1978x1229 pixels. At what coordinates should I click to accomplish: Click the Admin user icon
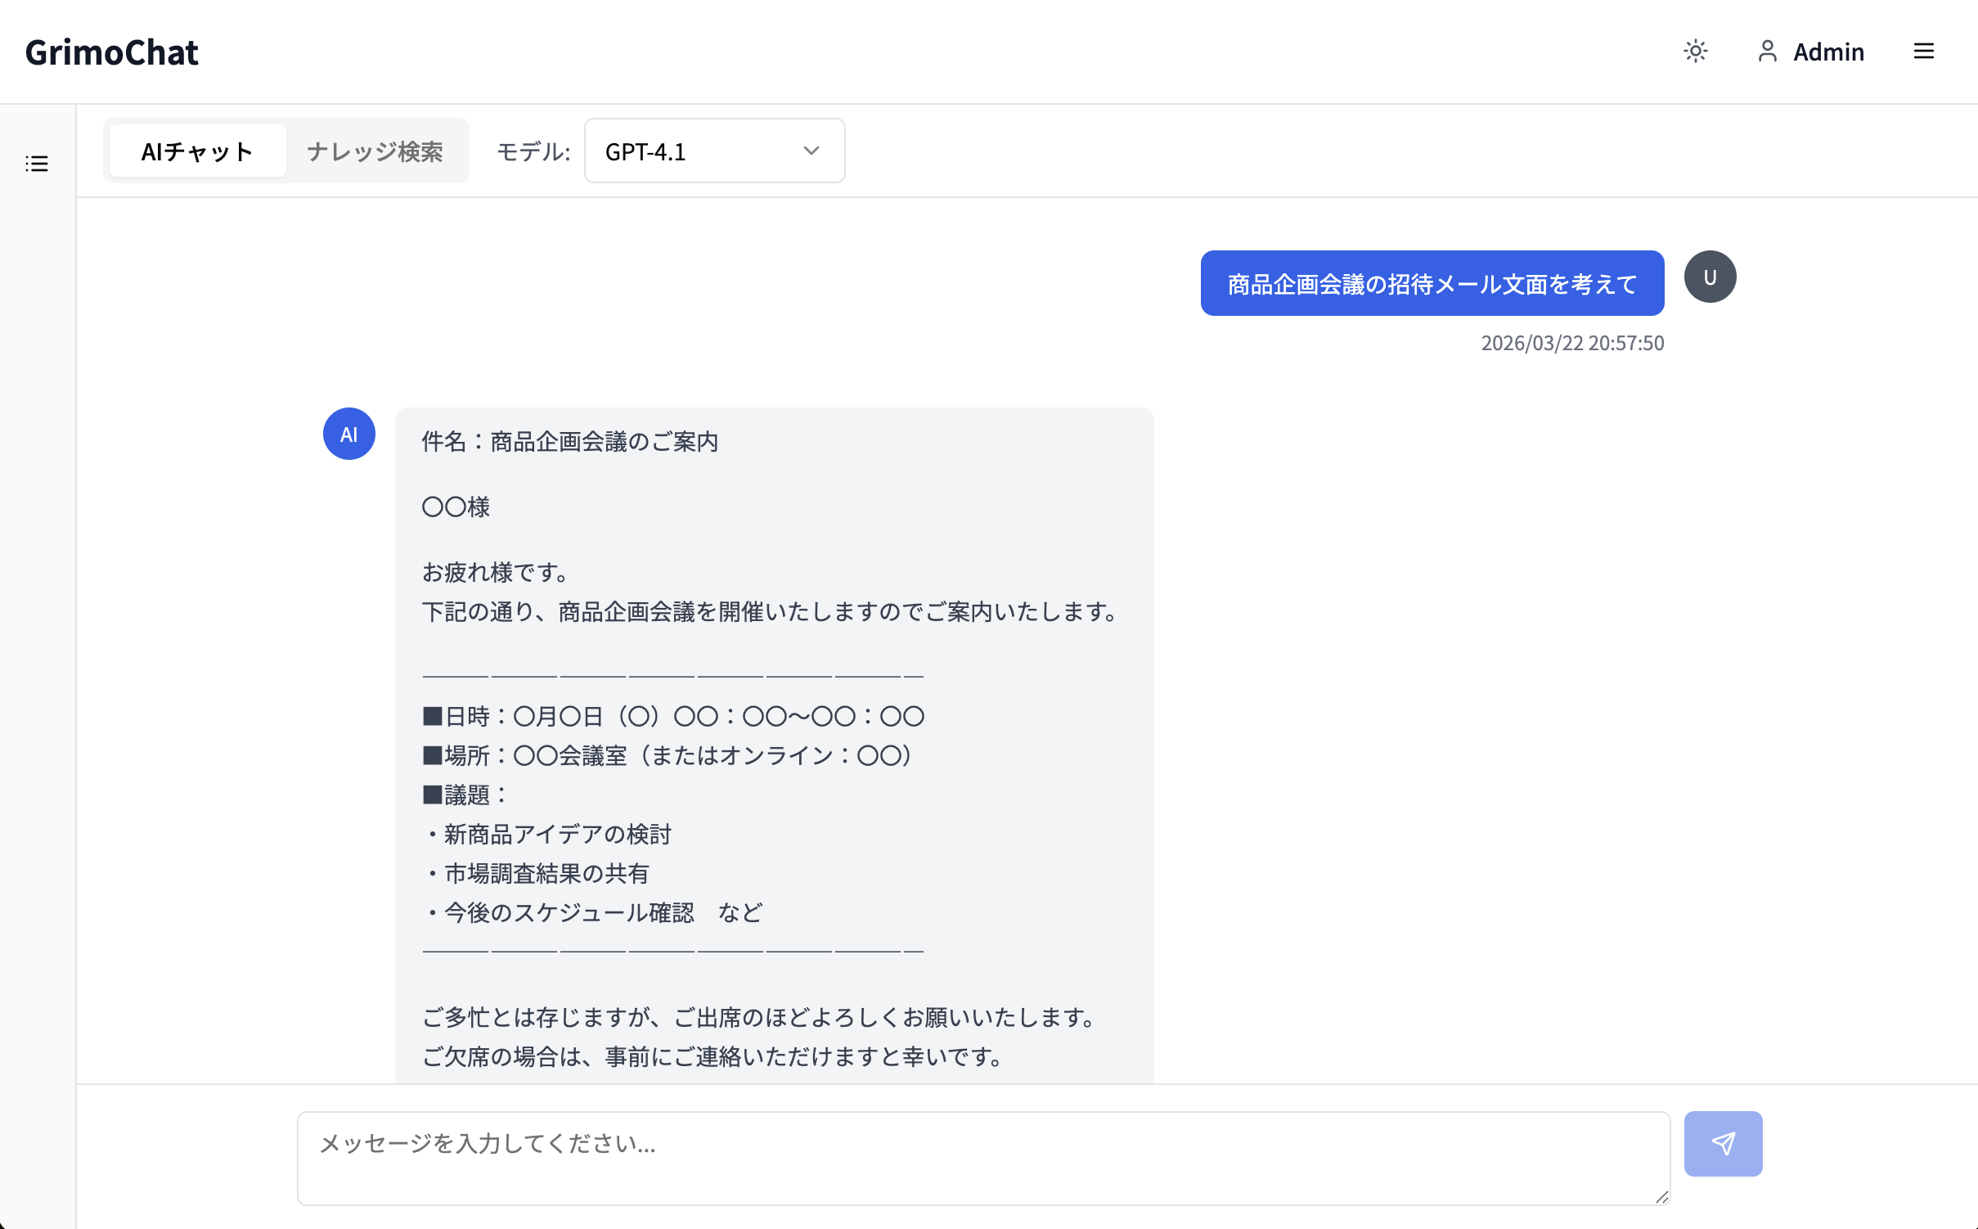pyautogui.click(x=1767, y=52)
